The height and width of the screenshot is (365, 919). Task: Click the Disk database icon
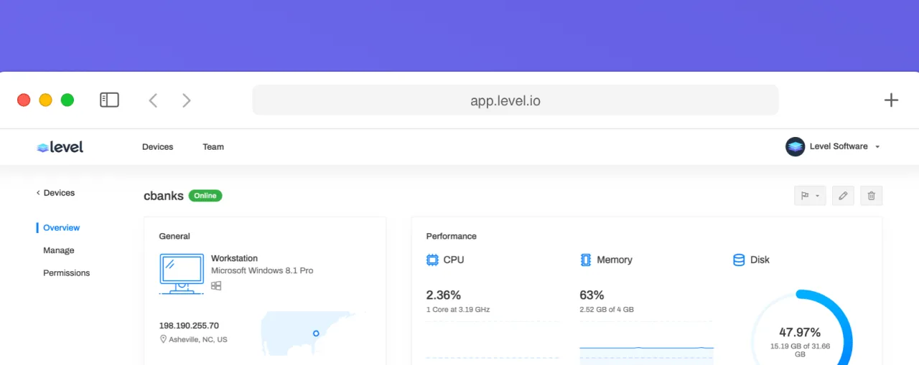coord(739,260)
